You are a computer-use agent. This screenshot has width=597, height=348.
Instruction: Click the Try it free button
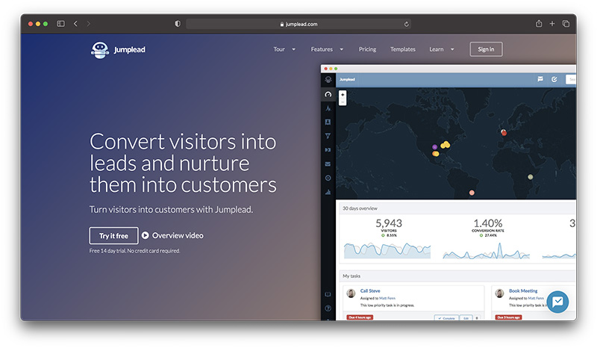[x=114, y=235]
